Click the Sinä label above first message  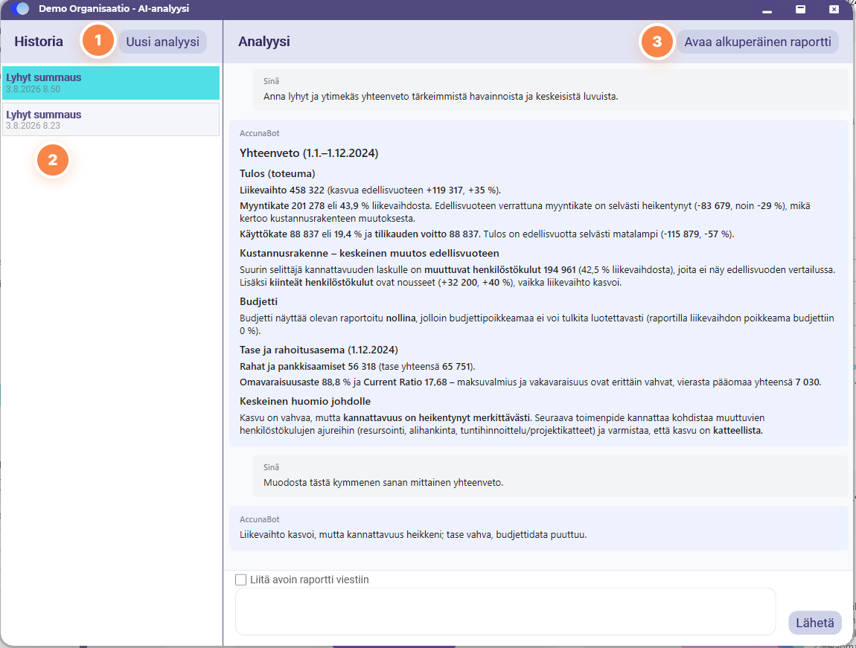click(x=272, y=81)
